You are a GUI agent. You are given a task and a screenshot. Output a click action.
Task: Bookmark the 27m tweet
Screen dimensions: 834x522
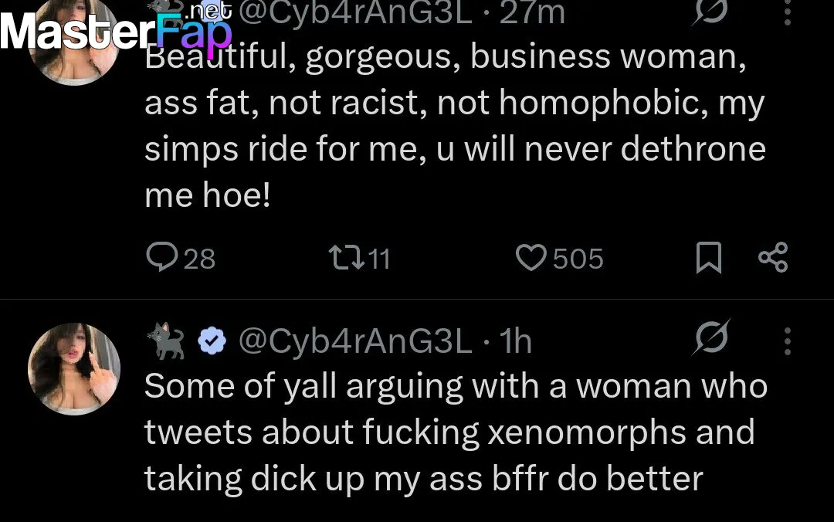[708, 258]
